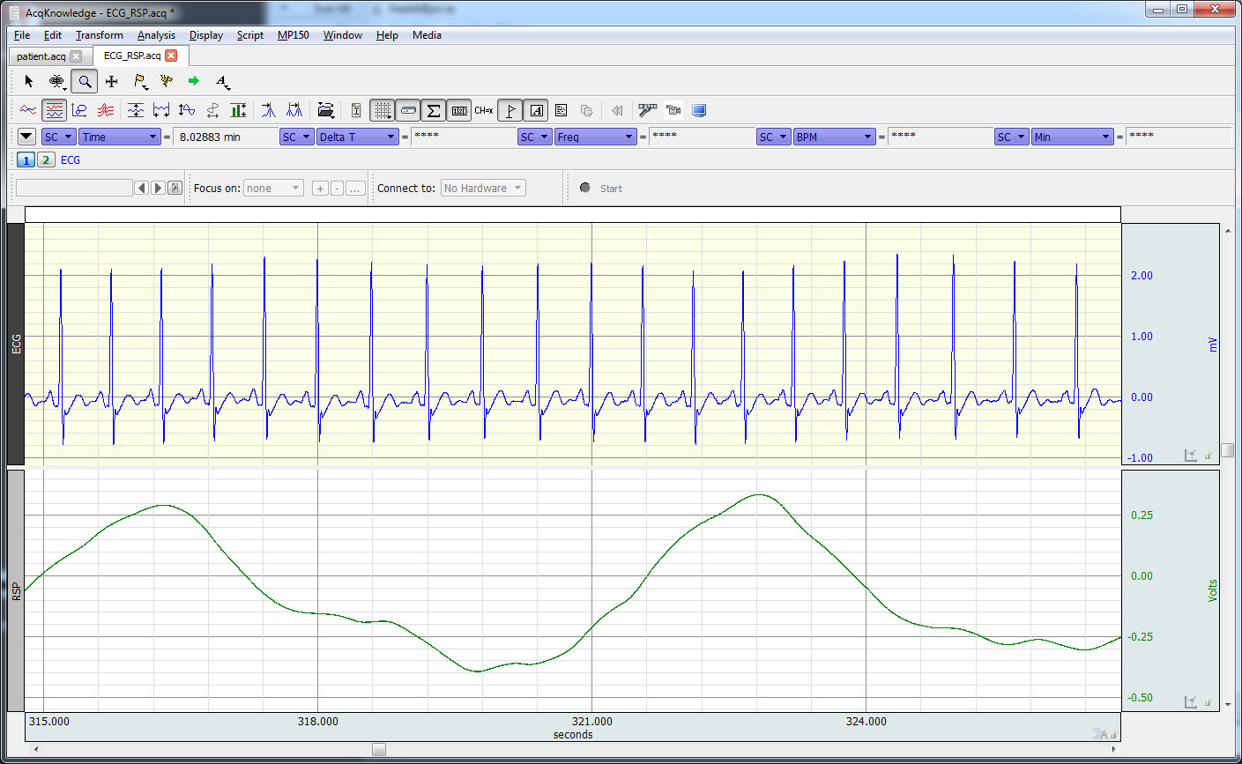Click the horizontal scrollbar thumb
This screenshot has height=764, width=1242.
click(x=379, y=749)
